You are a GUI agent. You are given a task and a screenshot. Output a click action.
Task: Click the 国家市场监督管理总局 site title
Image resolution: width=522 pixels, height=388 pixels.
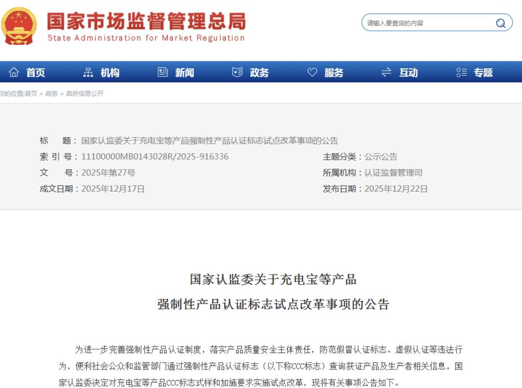click(x=146, y=21)
